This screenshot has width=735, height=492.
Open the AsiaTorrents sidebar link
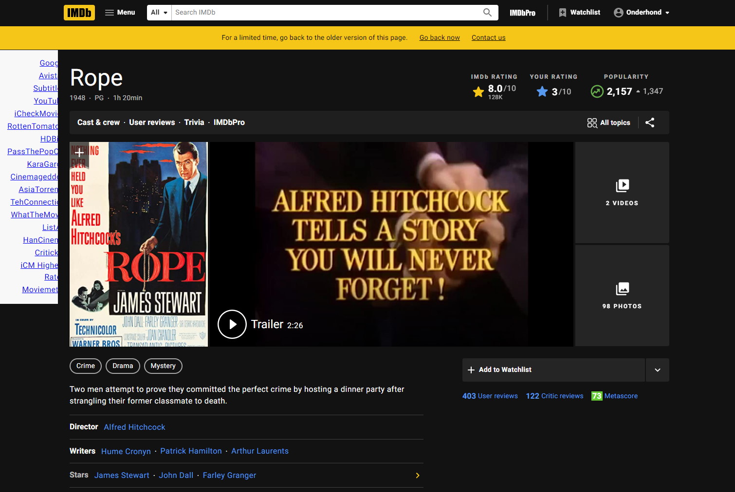click(x=38, y=190)
